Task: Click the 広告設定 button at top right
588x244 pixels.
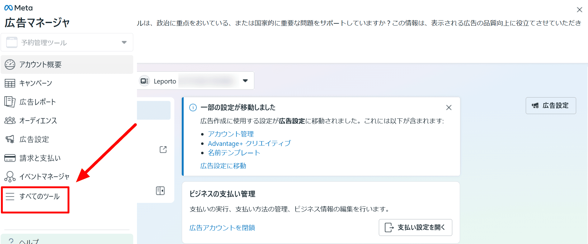Action: [551, 106]
